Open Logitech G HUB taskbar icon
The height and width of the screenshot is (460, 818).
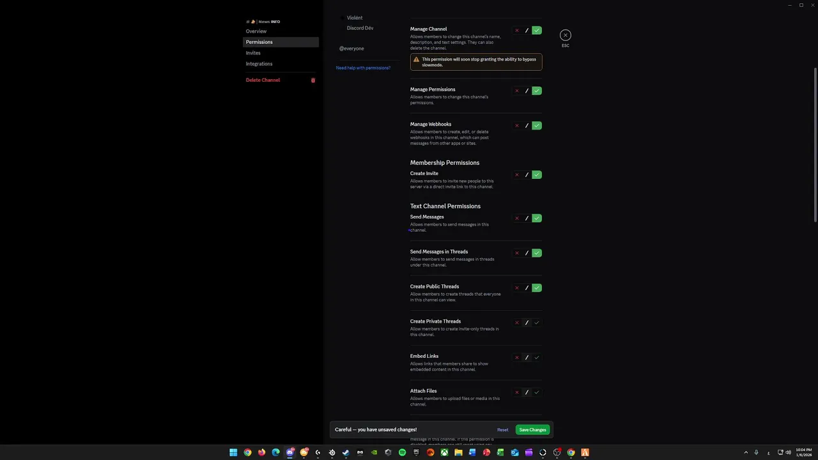318,452
